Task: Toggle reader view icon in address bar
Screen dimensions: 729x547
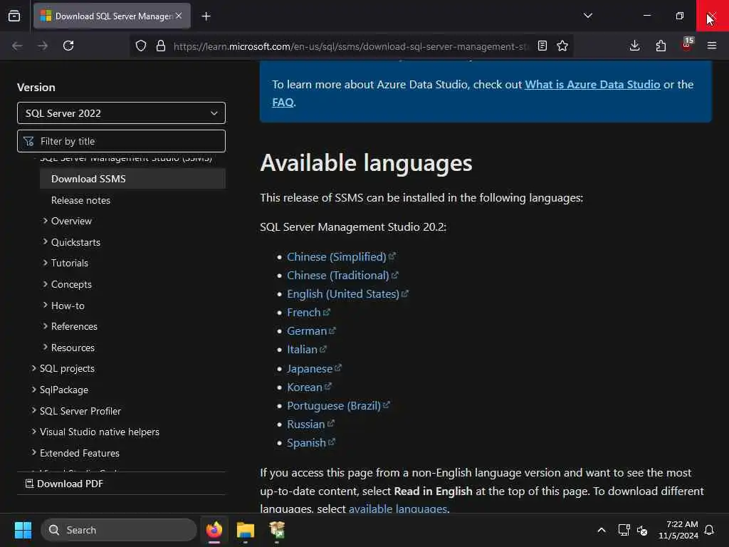Action: [x=542, y=46]
